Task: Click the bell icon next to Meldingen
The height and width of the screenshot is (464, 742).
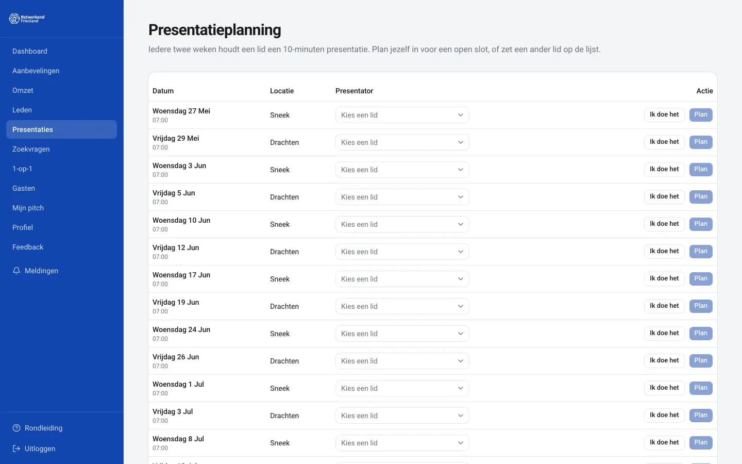Action: click(x=16, y=271)
